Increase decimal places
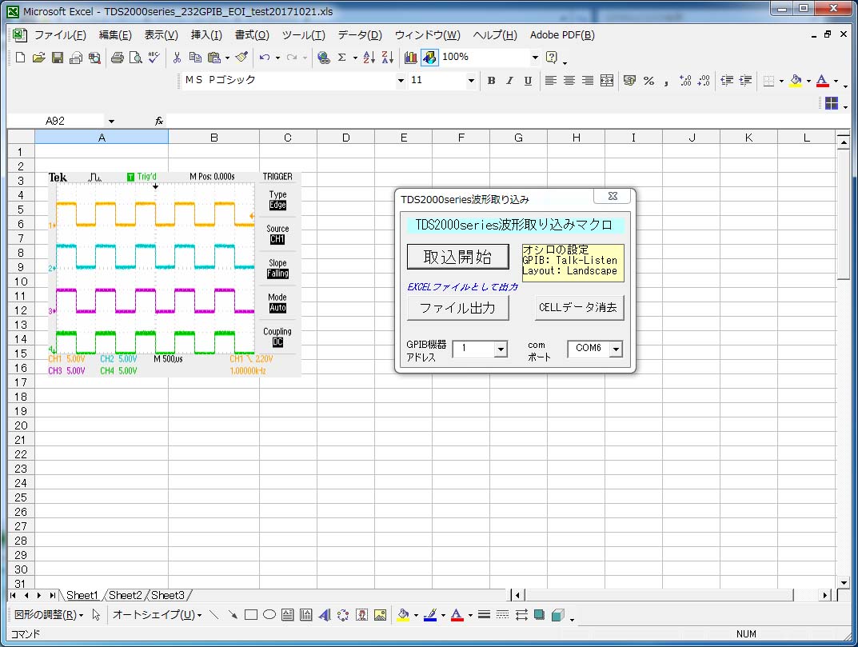 (685, 81)
